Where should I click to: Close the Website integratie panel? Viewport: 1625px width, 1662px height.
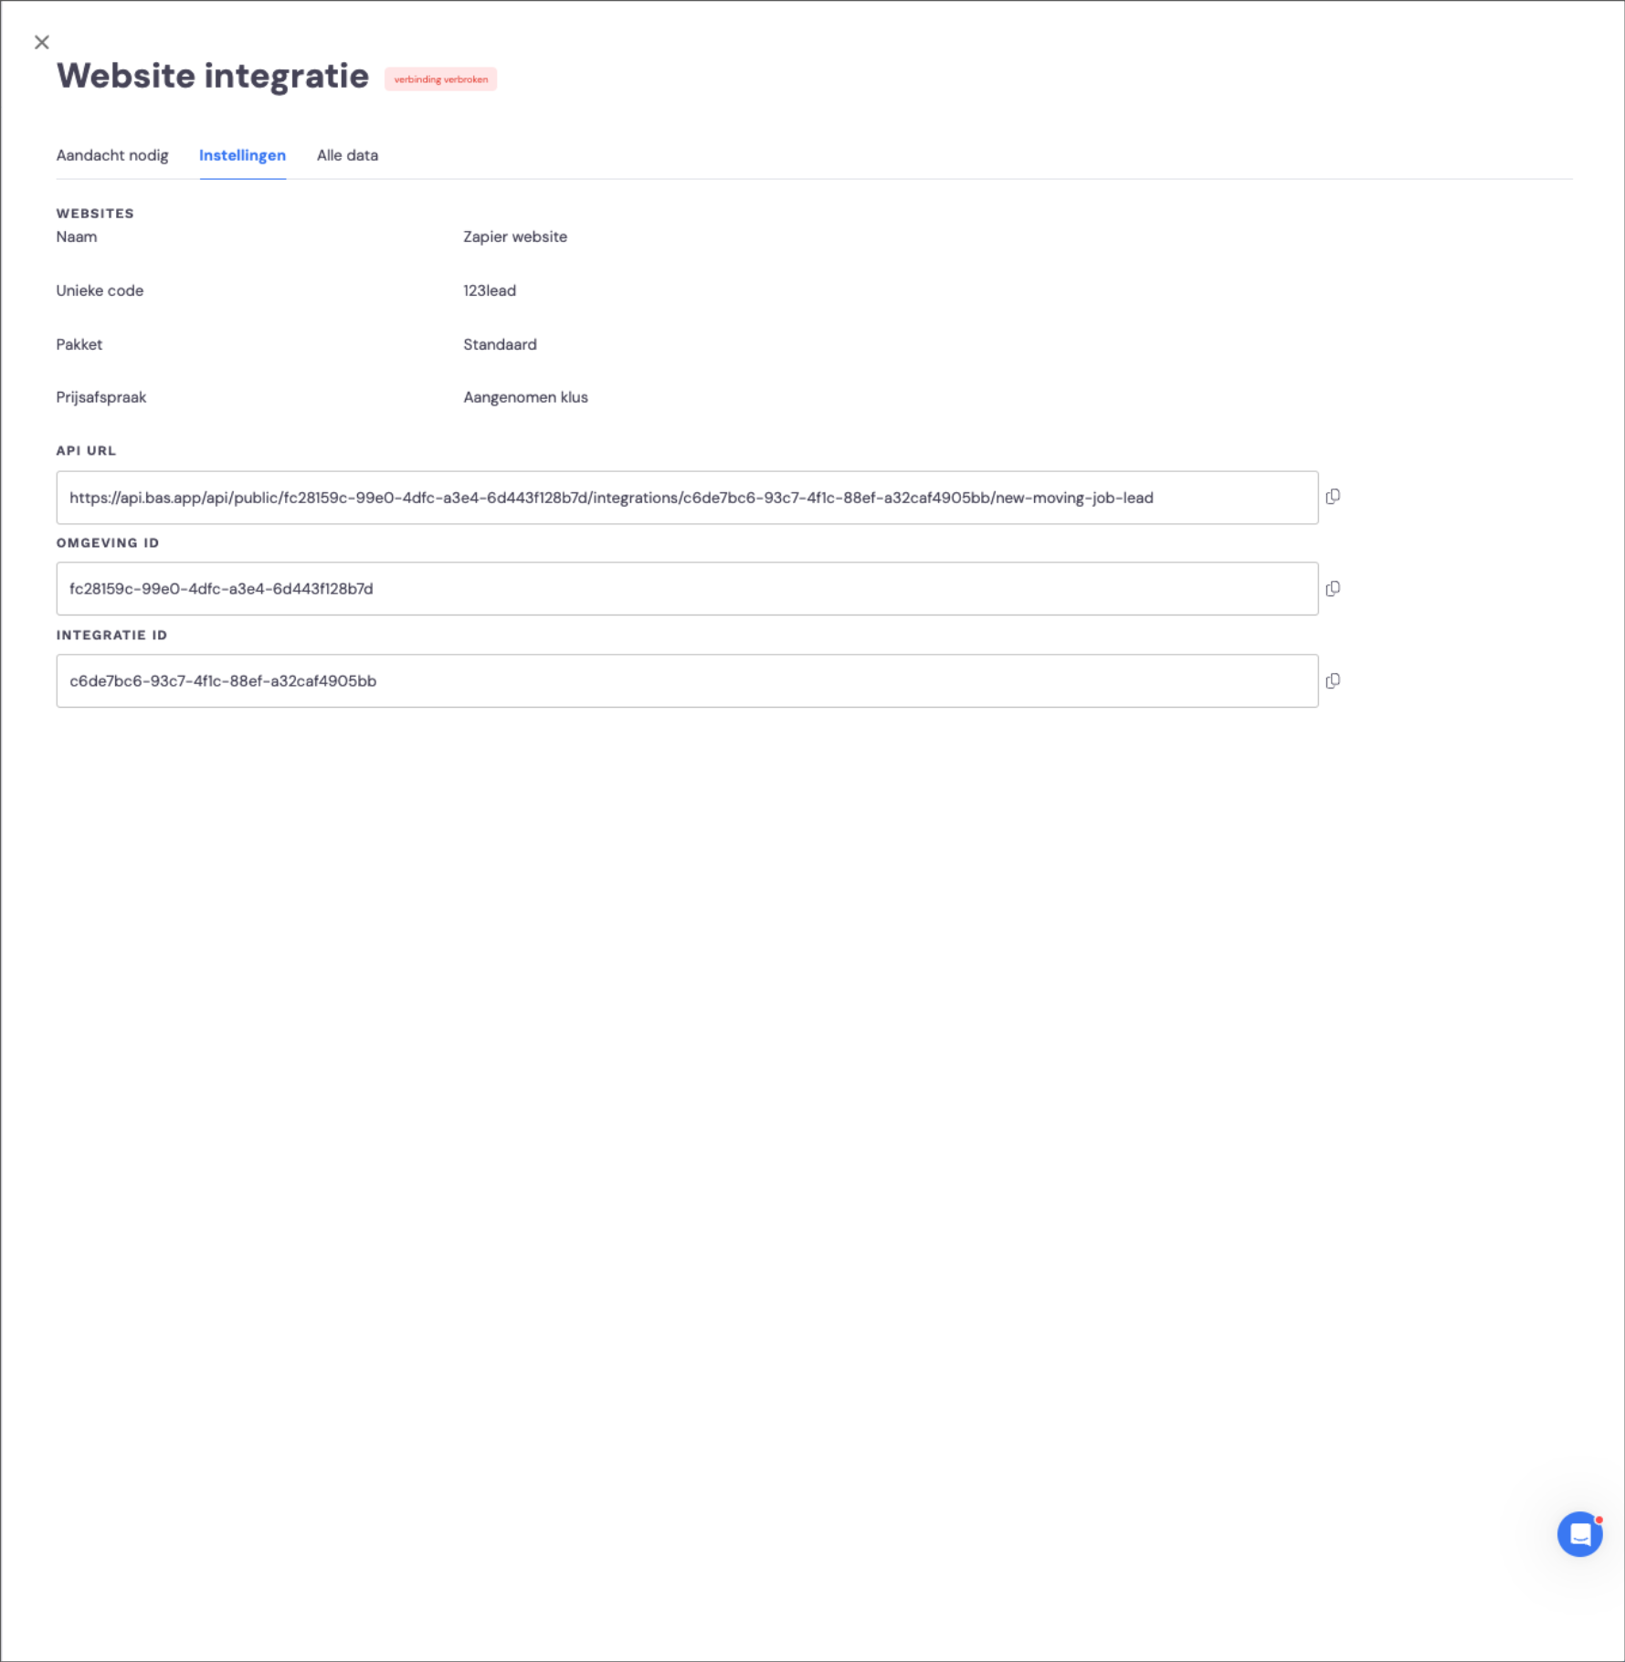click(41, 42)
